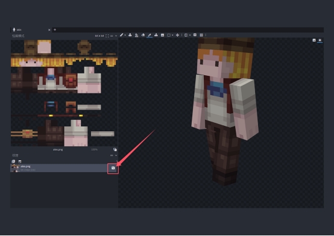The width and height of the screenshot is (334, 236).
Task: Toggle the painting grid option
Action: pyautogui.click(x=201, y=35)
